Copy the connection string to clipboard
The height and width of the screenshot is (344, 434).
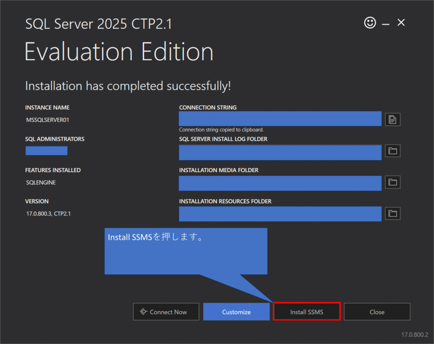(392, 119)
